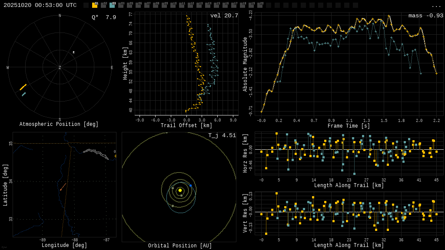Click the T_j 4.51 Tisserand value
Viewport: 445px width, 250px height.
[x=222, y=135]
